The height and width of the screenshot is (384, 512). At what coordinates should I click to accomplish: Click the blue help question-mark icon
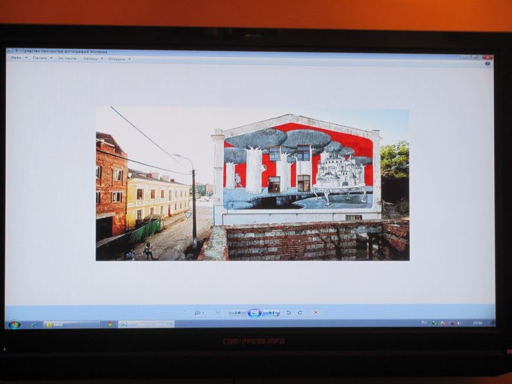click(x=487, y=64)
